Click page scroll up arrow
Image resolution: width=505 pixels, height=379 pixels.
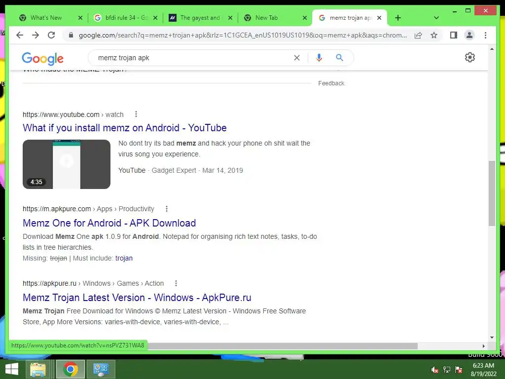tap(492, 49)
